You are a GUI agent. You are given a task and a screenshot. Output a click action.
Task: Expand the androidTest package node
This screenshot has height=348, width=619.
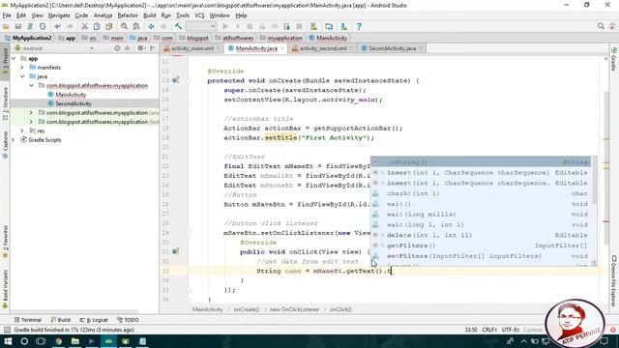click(31, 113)
